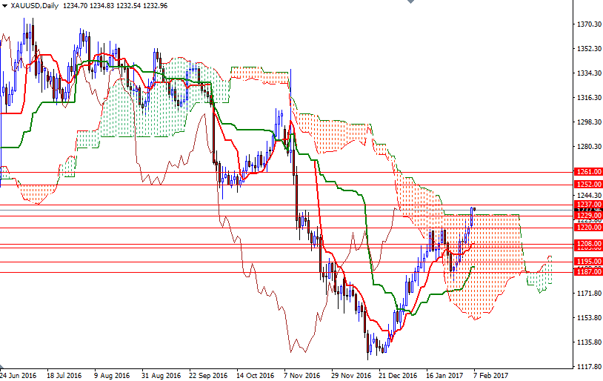Click the 1237.00 red price label
The height and width of the screenshot is (381, 603).
588,204
